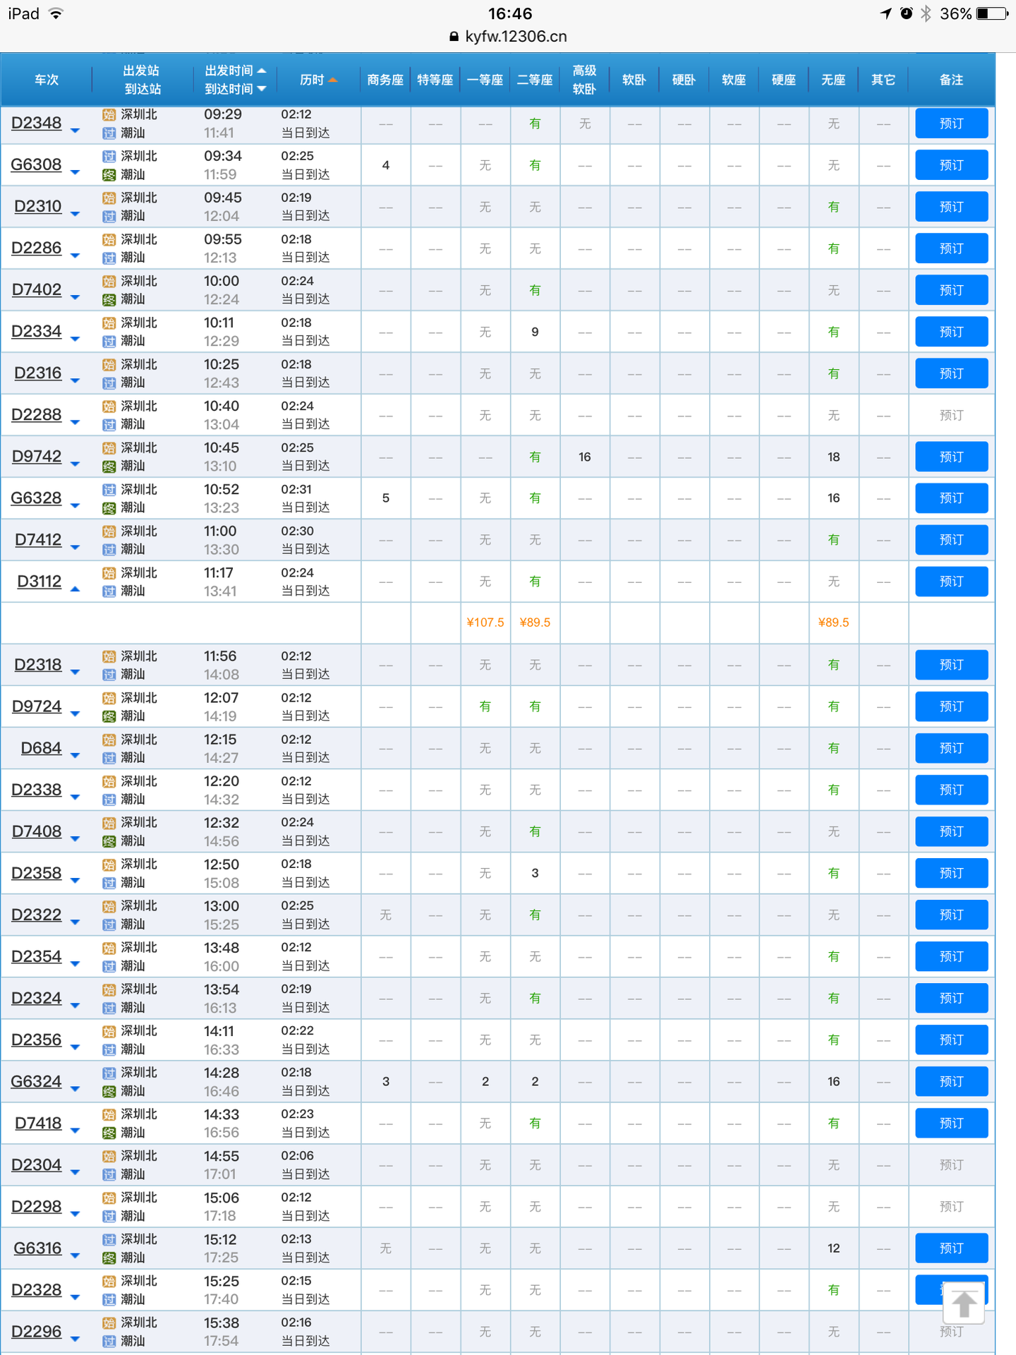Tap the passing icon beside D2296 arrival 潮汕
This screenshot has width=1016, height=1355.
109,1342
